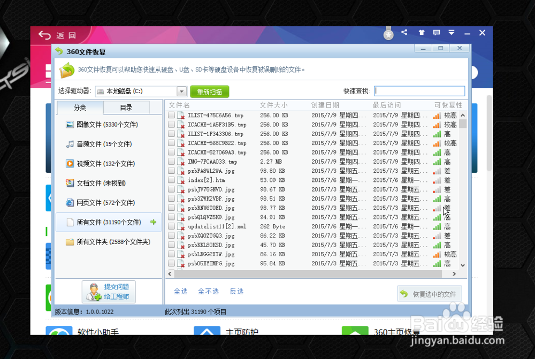Screen dimensions: 535x359
Task: Click the file list scroll-down arrow
Action: point(463,265)
